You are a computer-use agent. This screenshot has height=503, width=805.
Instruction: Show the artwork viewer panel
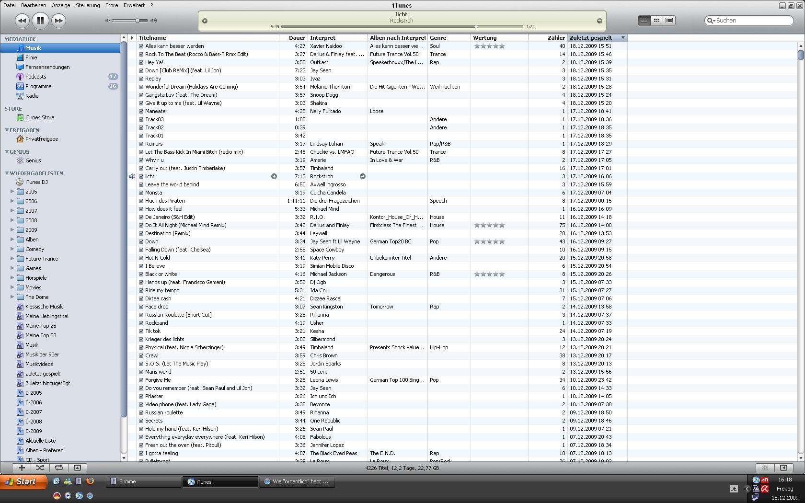coord(77,468)
